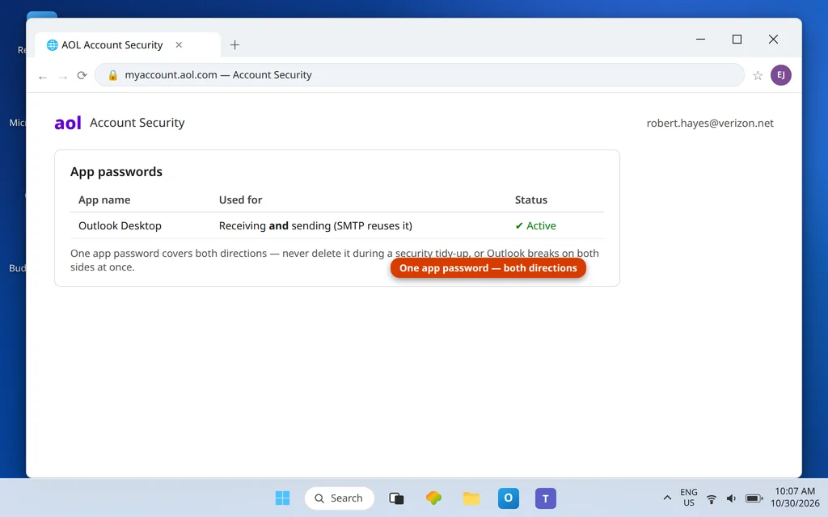Click the padlock icon in address bar
Screen dimensions: 828x517
(112, 75)
